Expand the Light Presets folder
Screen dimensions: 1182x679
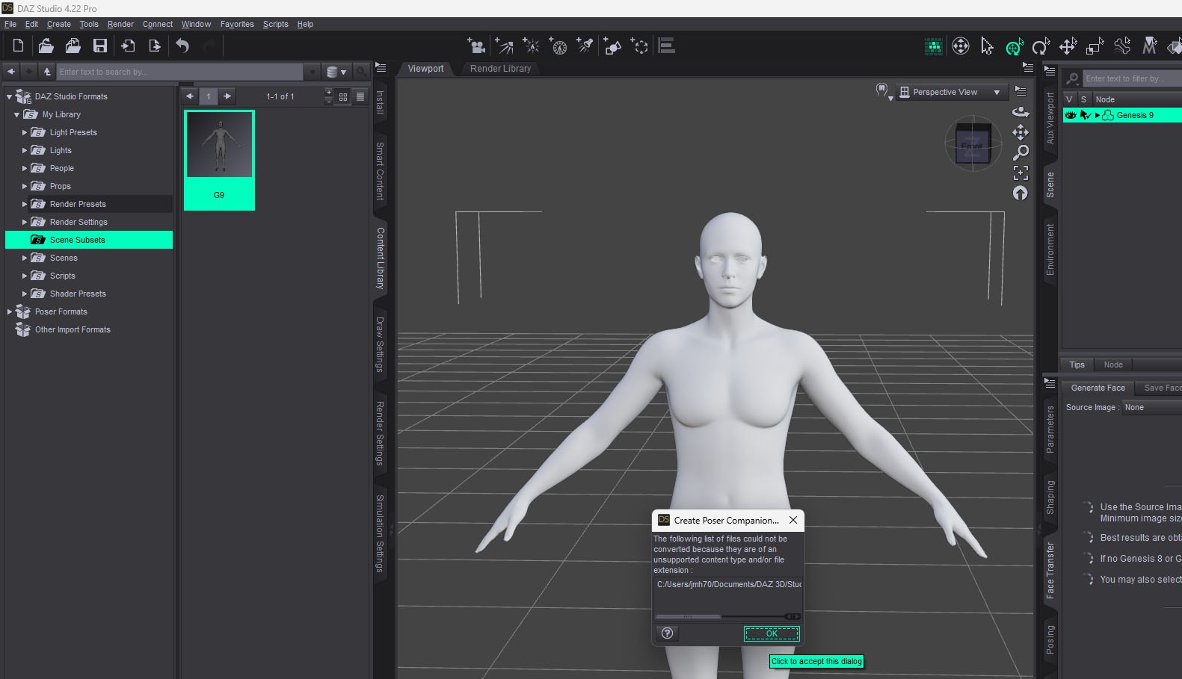click(24, 132)
